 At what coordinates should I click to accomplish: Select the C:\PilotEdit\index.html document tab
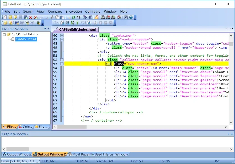78,29
